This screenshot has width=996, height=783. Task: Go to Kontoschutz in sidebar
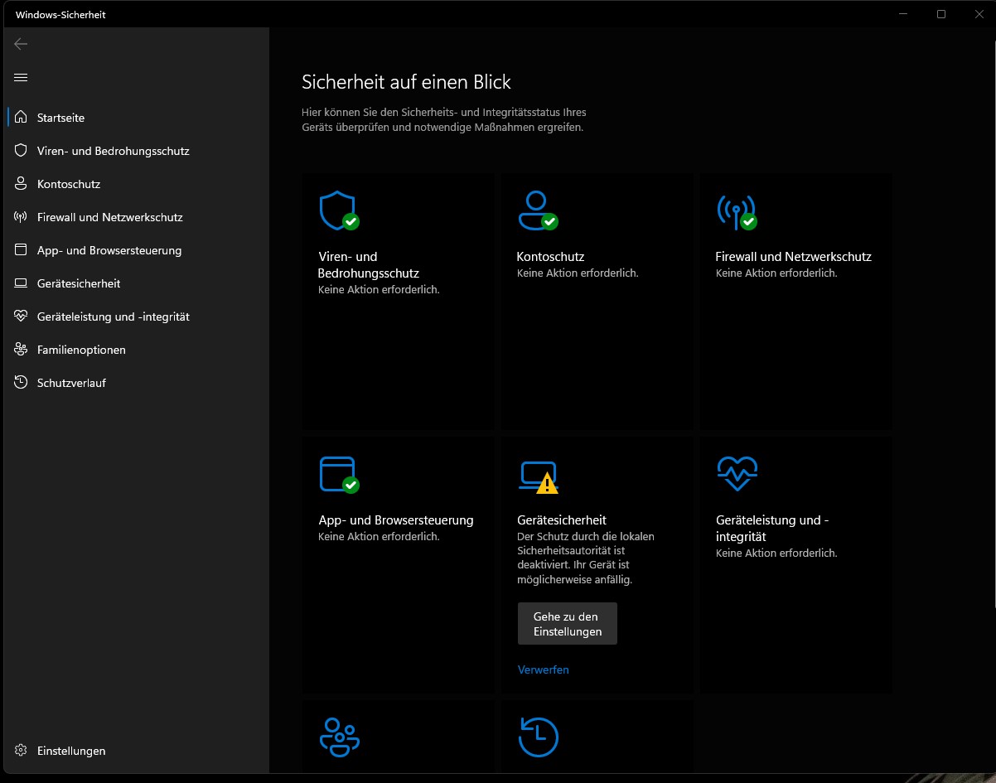(x=137, y=184)
